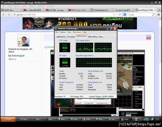The height and width of the screenshot is (127, 162).
Task: Open the Audi... taskbar item
Action: click(88, 119)
